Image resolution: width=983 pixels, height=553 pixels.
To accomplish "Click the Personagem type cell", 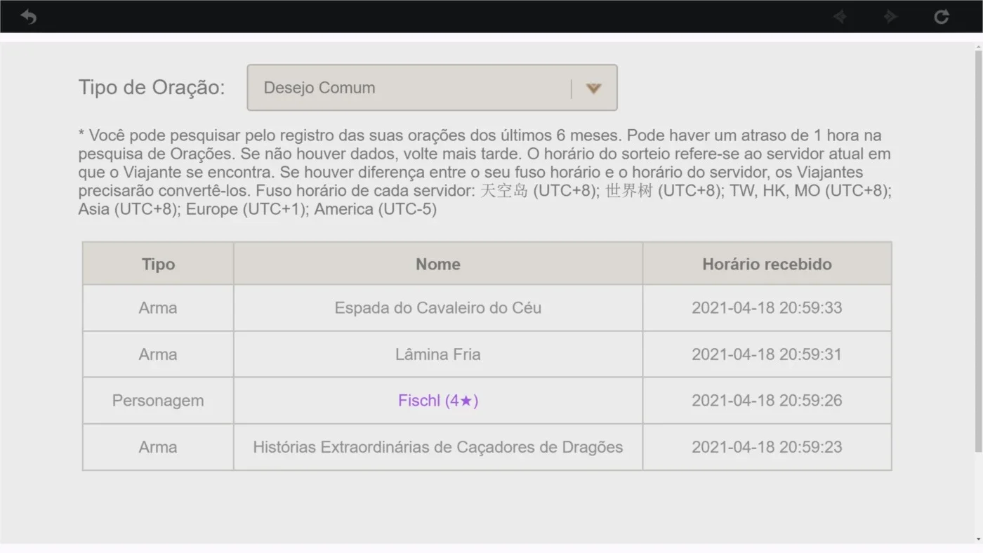I will 158,401.
